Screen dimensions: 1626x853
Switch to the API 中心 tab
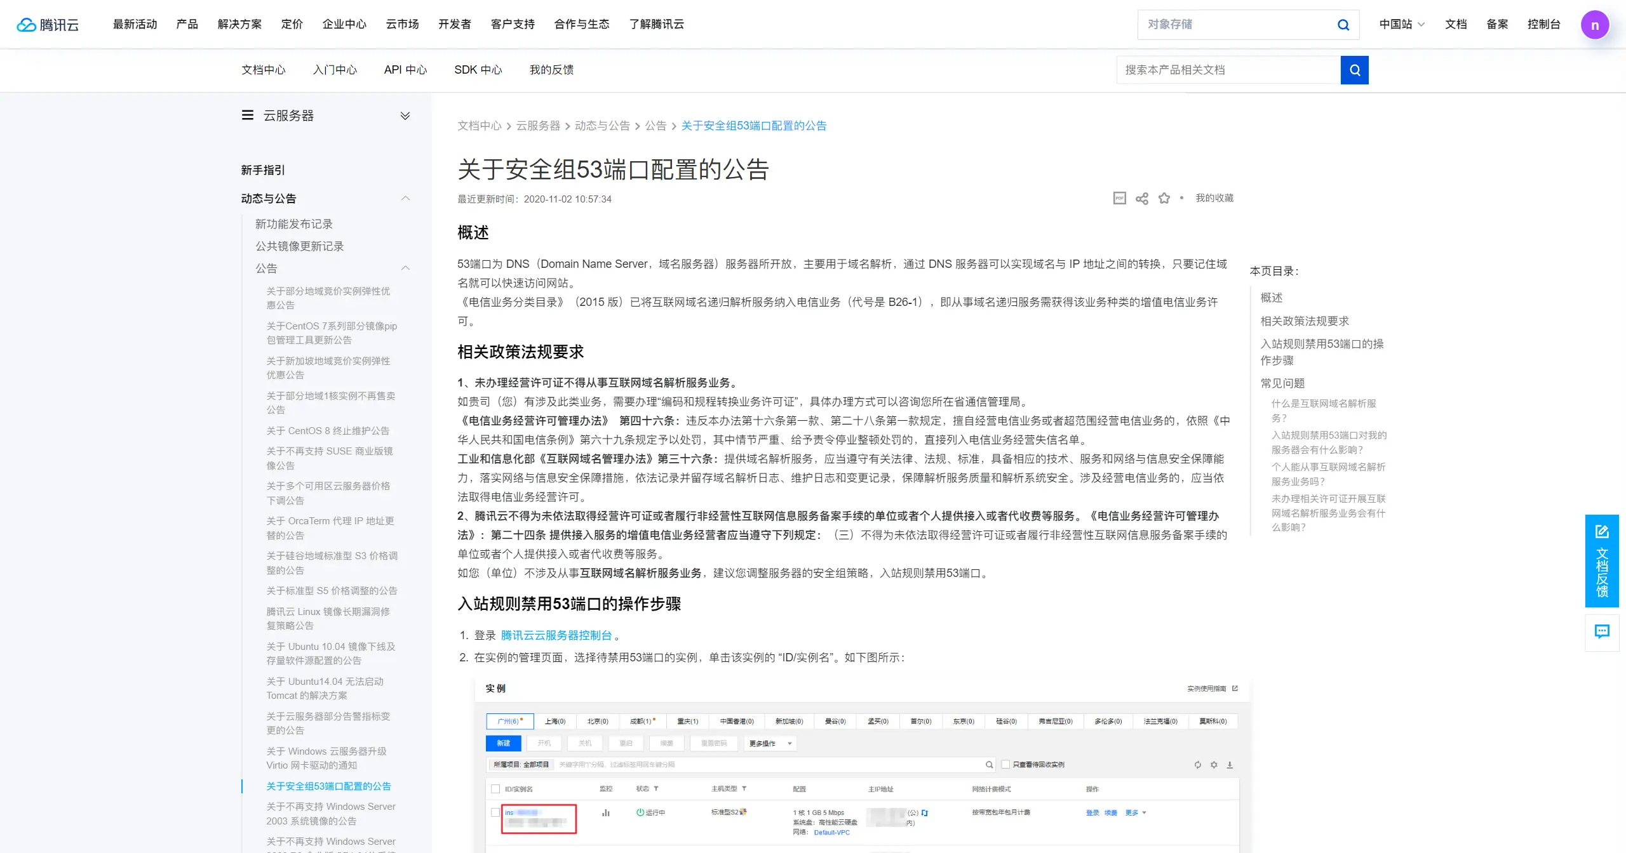[x=405, y=70]
